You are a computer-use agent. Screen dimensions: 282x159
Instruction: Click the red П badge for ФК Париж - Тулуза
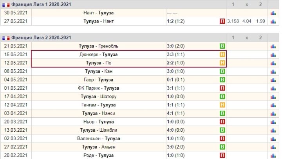coord(222,88)
